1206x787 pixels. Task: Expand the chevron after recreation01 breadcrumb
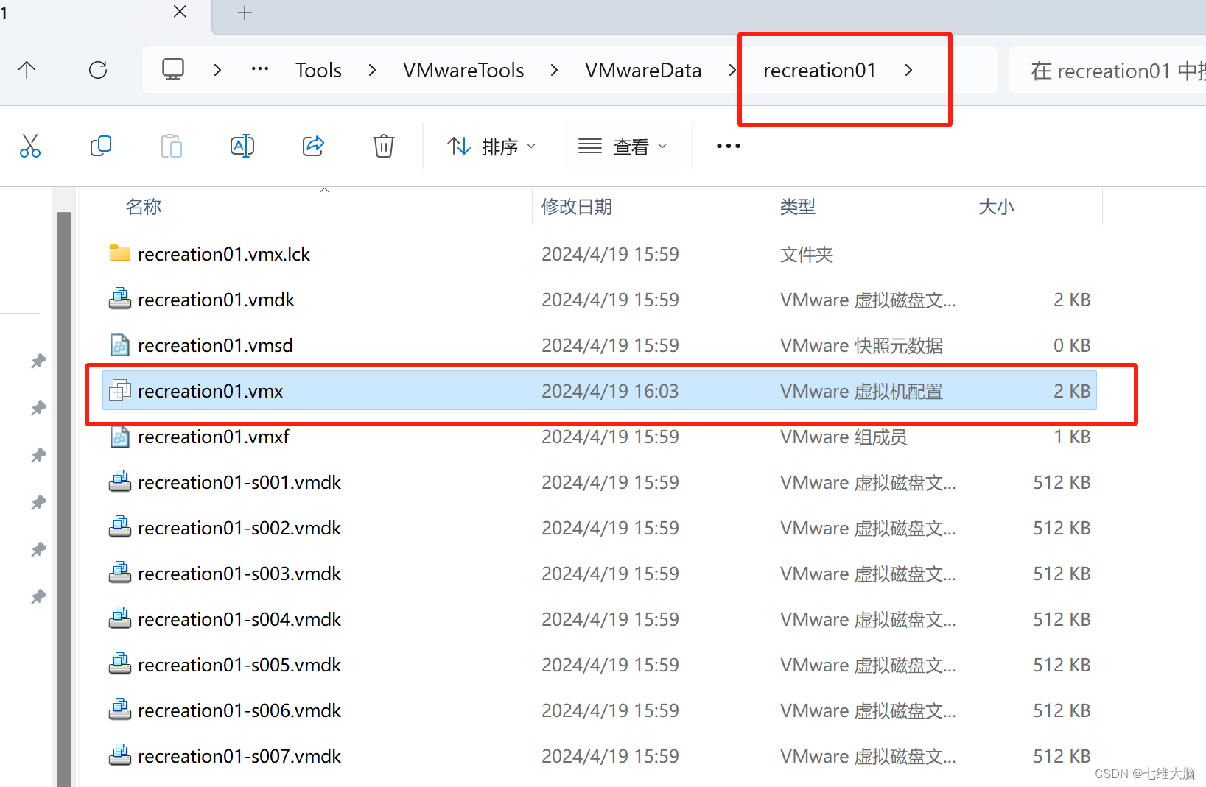908,70
